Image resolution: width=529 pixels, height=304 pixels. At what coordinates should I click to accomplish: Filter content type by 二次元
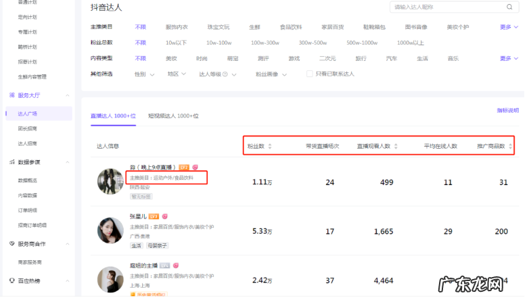click(327, 58)
